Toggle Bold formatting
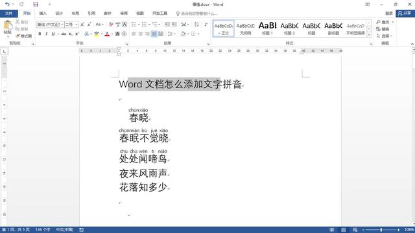The width and height of the screenshot is (415, 233). (40, 34)
